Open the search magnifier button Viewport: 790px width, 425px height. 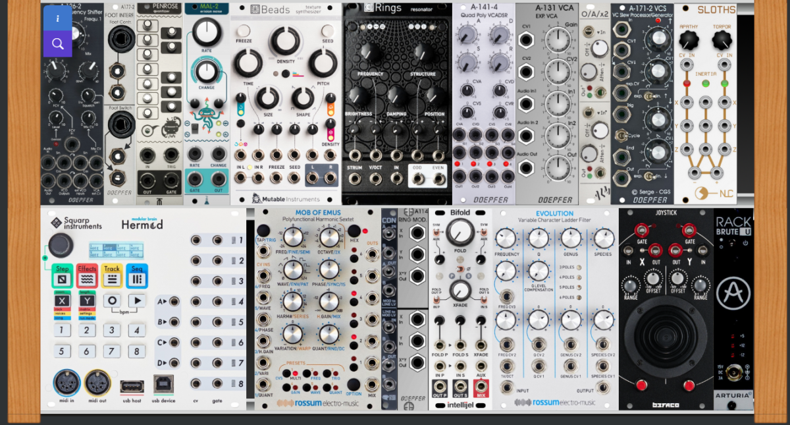coord(58,44)
